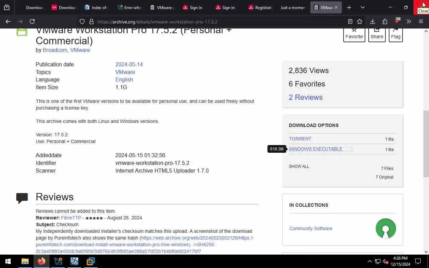Image resolution: width=429 pixels, height=268 pixels.
Task: Click the software item type icon
Action: (x=22, y=32)
